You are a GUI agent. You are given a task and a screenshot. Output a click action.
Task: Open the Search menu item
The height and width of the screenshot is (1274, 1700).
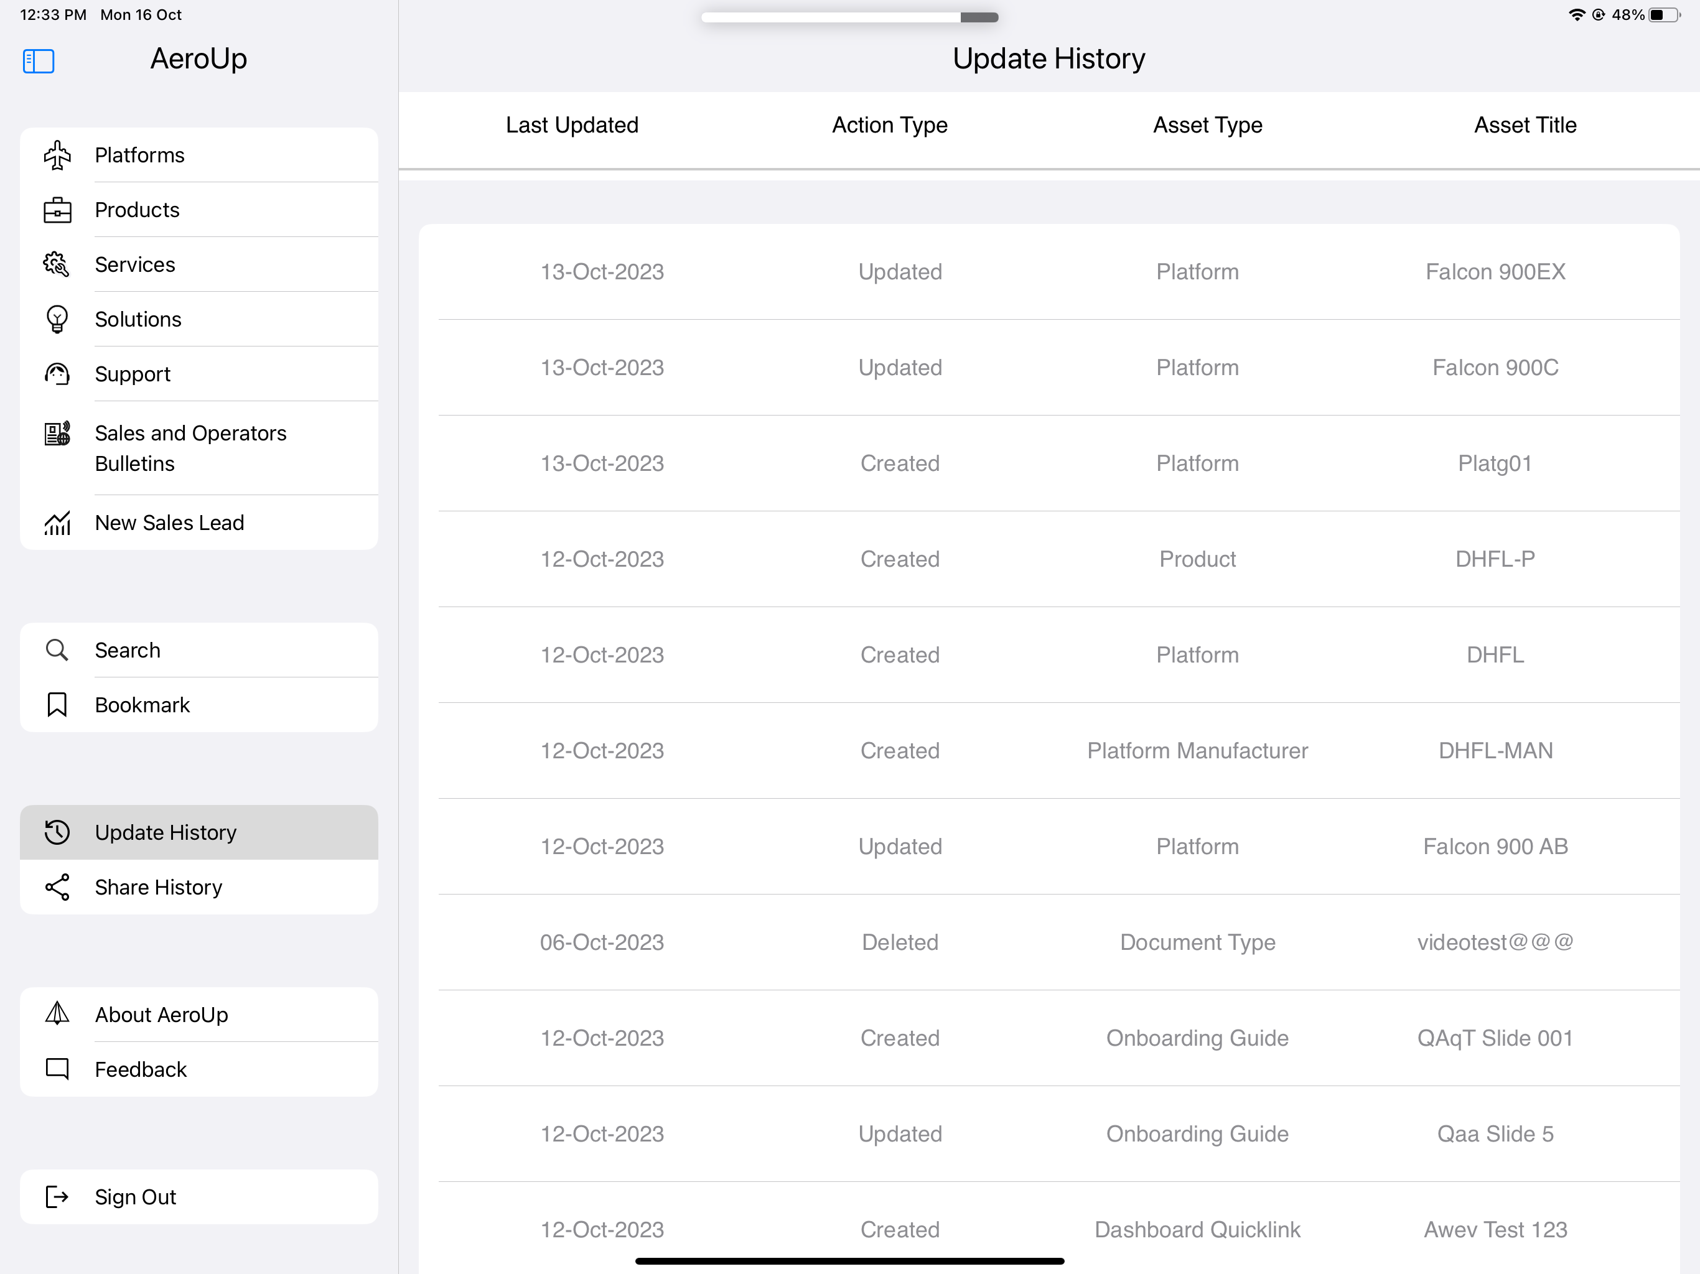[x=128, y=650]
